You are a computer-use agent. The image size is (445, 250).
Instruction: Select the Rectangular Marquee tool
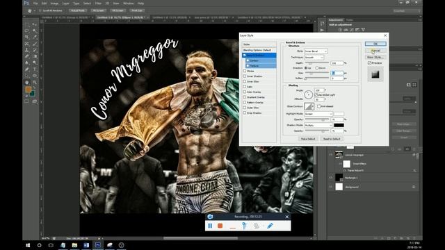(27, 24)
